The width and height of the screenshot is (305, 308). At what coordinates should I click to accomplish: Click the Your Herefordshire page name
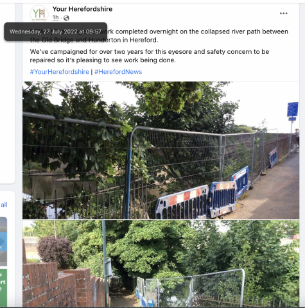tap(82, 9)
